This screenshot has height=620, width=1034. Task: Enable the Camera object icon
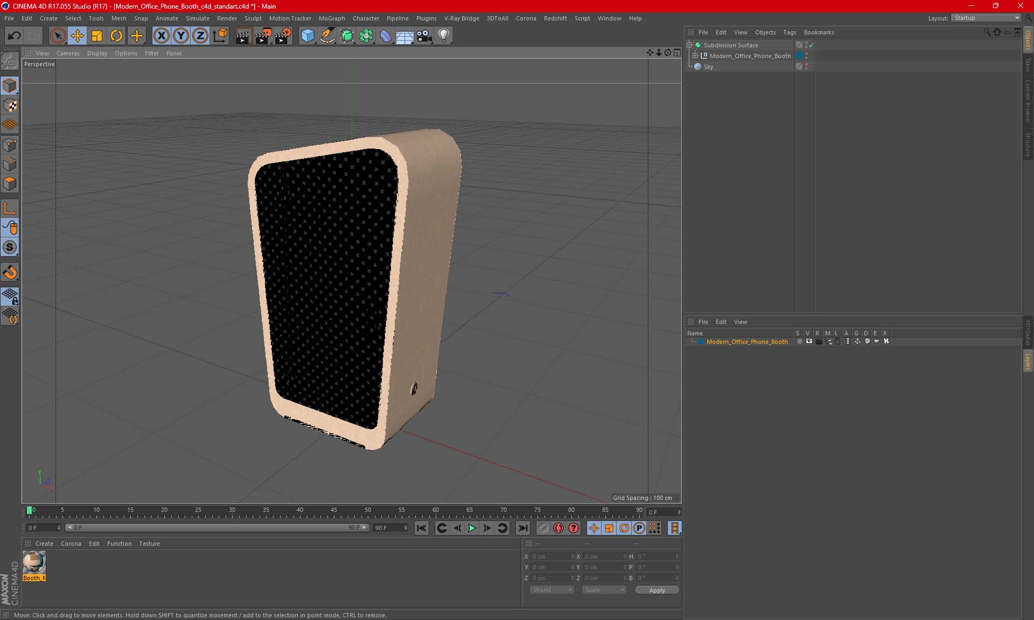click(x=424, y=36)
